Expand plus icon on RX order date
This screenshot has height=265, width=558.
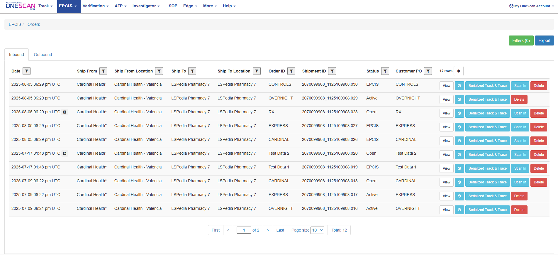(65, 112)
